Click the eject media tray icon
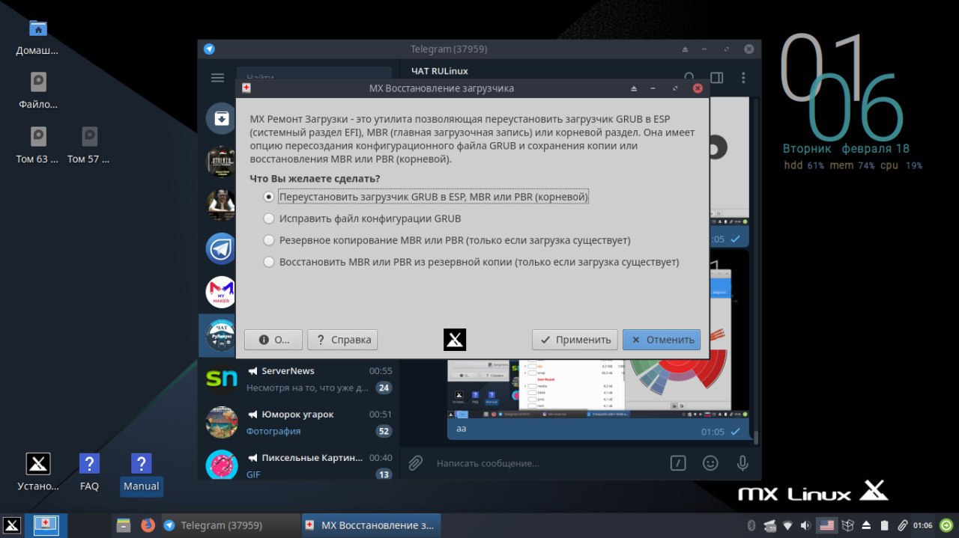 (x=866, y=525)
